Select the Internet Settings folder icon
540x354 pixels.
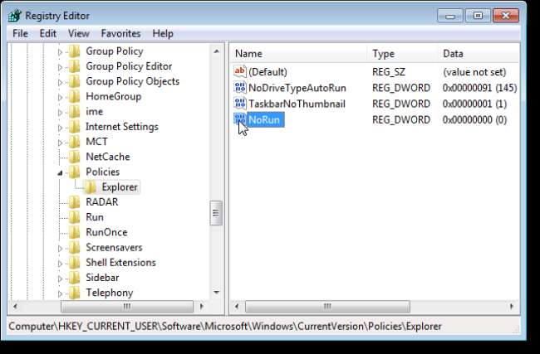[74, 127]
